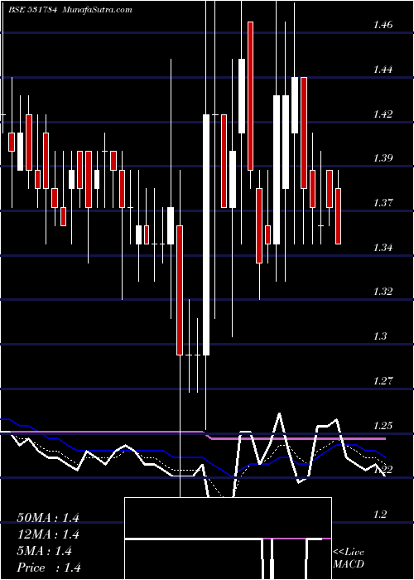Screen dimensions: 414x580
Task: Select the 1.32 price axis label
Action: 383,292
